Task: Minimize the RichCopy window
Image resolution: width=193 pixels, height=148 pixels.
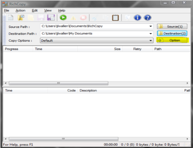Action: point(165,3)
